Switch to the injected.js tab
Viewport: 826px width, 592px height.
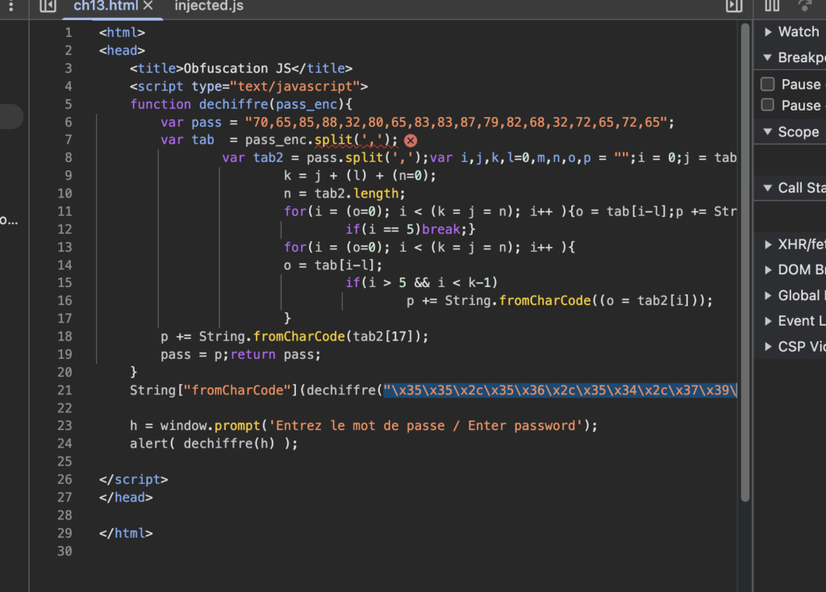tap(208, 6)
